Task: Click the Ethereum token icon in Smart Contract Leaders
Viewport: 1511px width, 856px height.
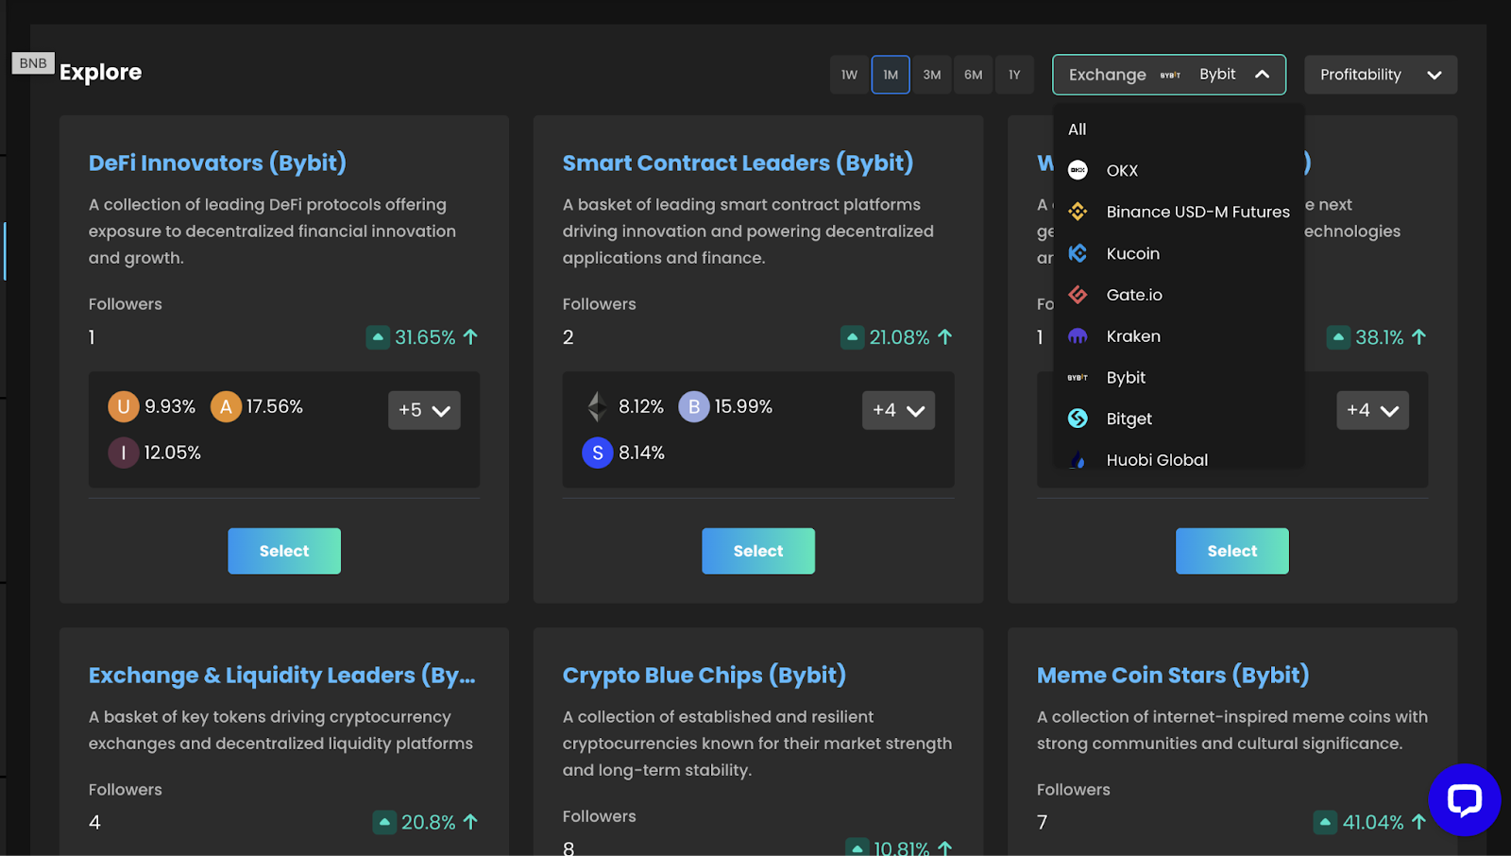Action: coord(597,407)
